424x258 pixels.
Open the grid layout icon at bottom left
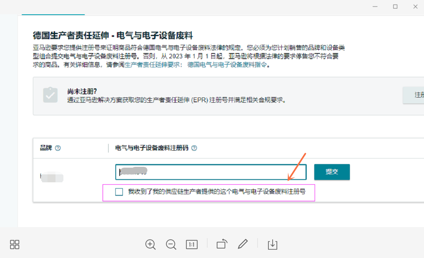click(x=14, y=245)
